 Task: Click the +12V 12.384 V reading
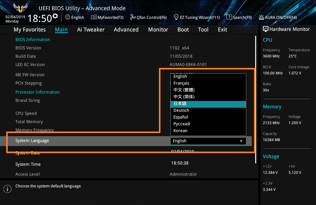pyautogui.click(x=270, y=173)
